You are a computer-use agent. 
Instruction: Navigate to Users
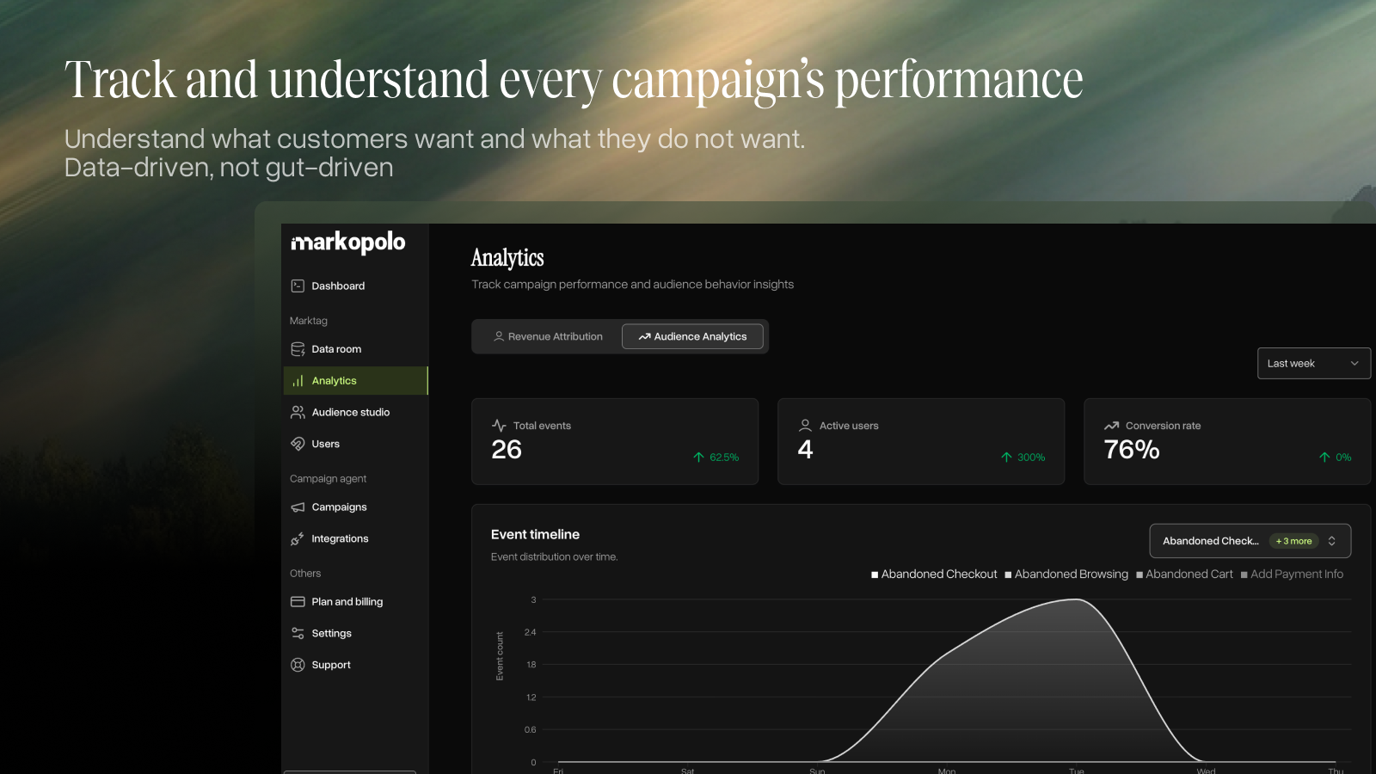pos(355,444)
